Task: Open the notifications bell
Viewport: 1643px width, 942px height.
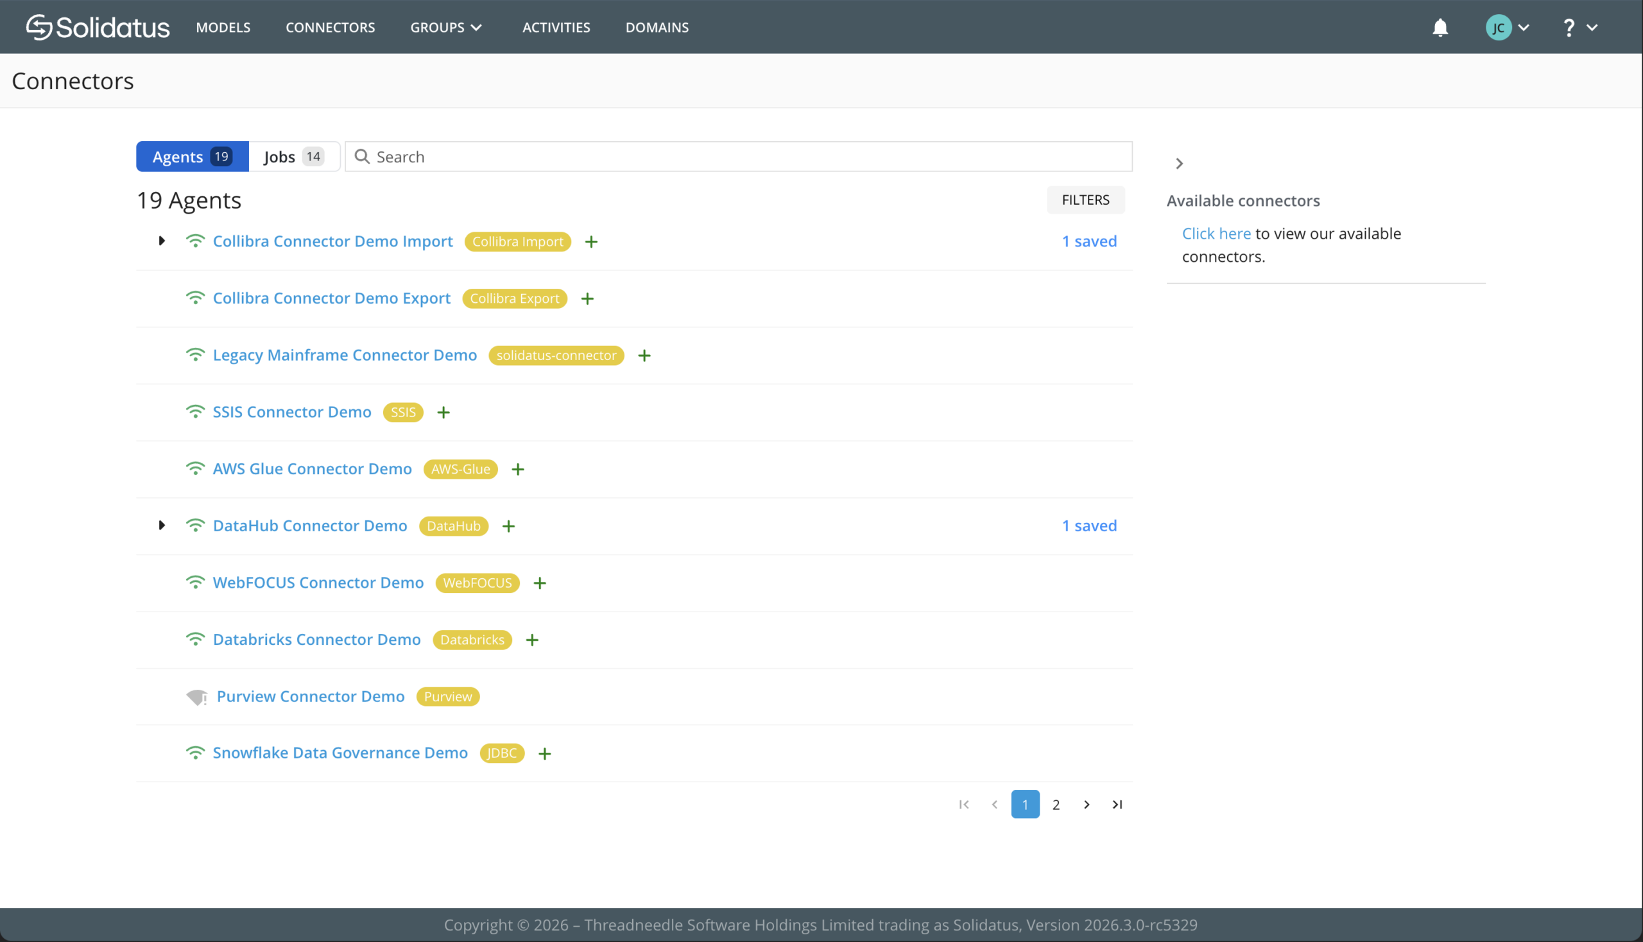Action: point(1440,27)
